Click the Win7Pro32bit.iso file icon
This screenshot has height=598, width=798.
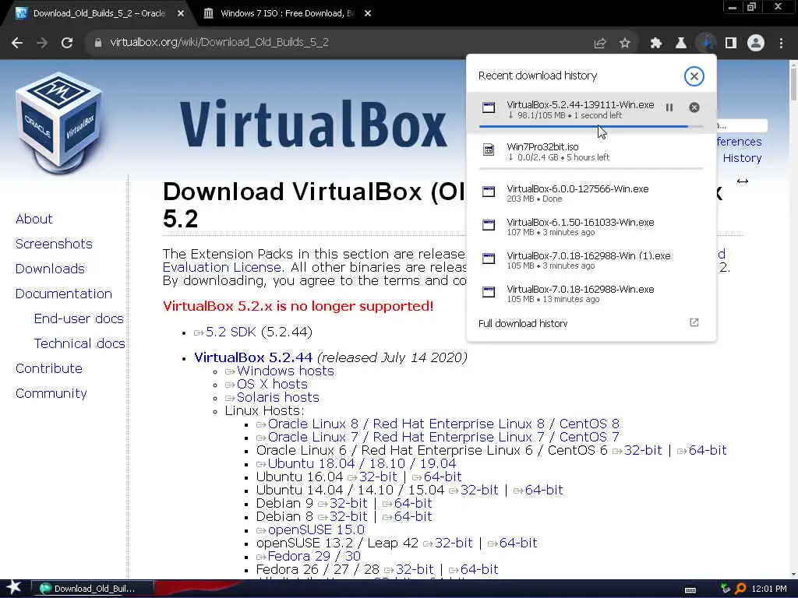pos(489,149)
